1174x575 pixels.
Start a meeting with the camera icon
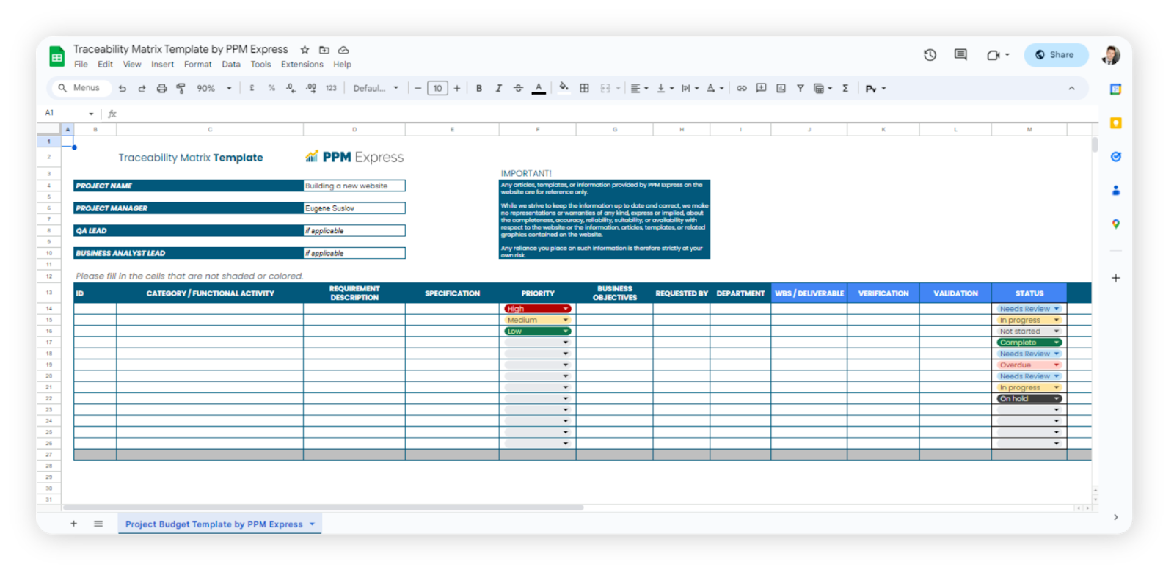pos(998,55)
